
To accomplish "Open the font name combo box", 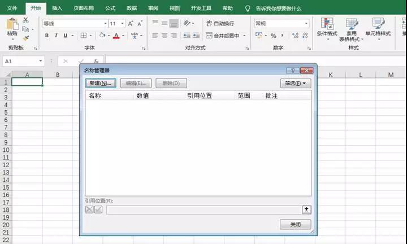I will [75, 24].
